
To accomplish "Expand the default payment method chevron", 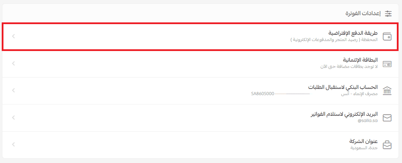I will (x=13, y=36).
